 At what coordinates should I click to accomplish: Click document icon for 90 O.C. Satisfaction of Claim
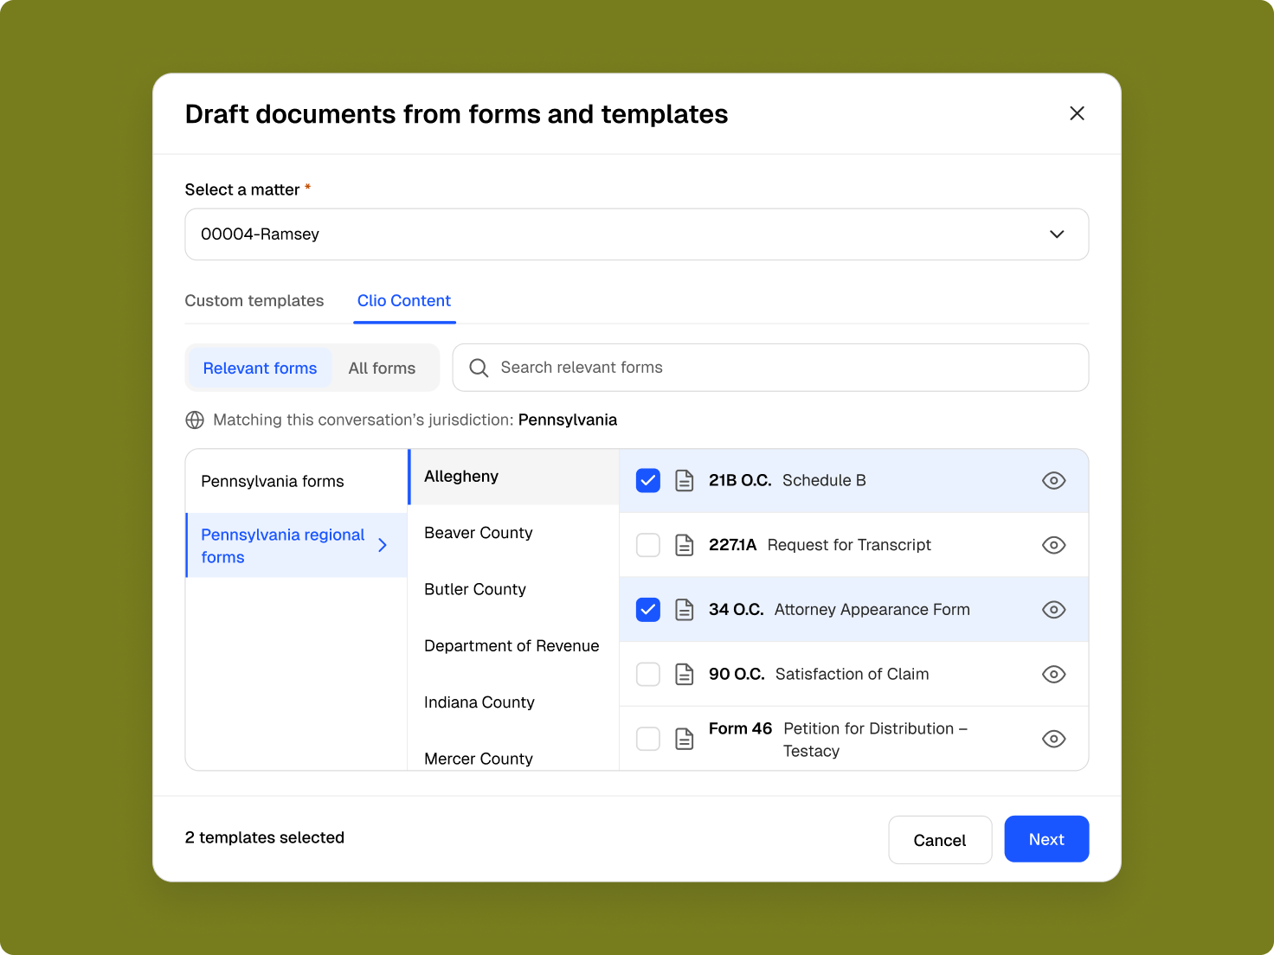pos(685,674)
